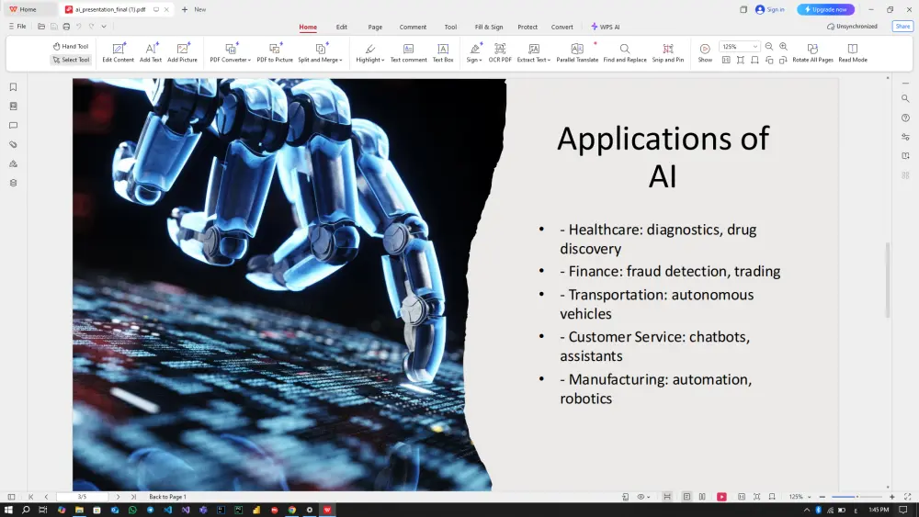Expand Split and Merge options
Screen dimensions: 919x517
point(320,52)
